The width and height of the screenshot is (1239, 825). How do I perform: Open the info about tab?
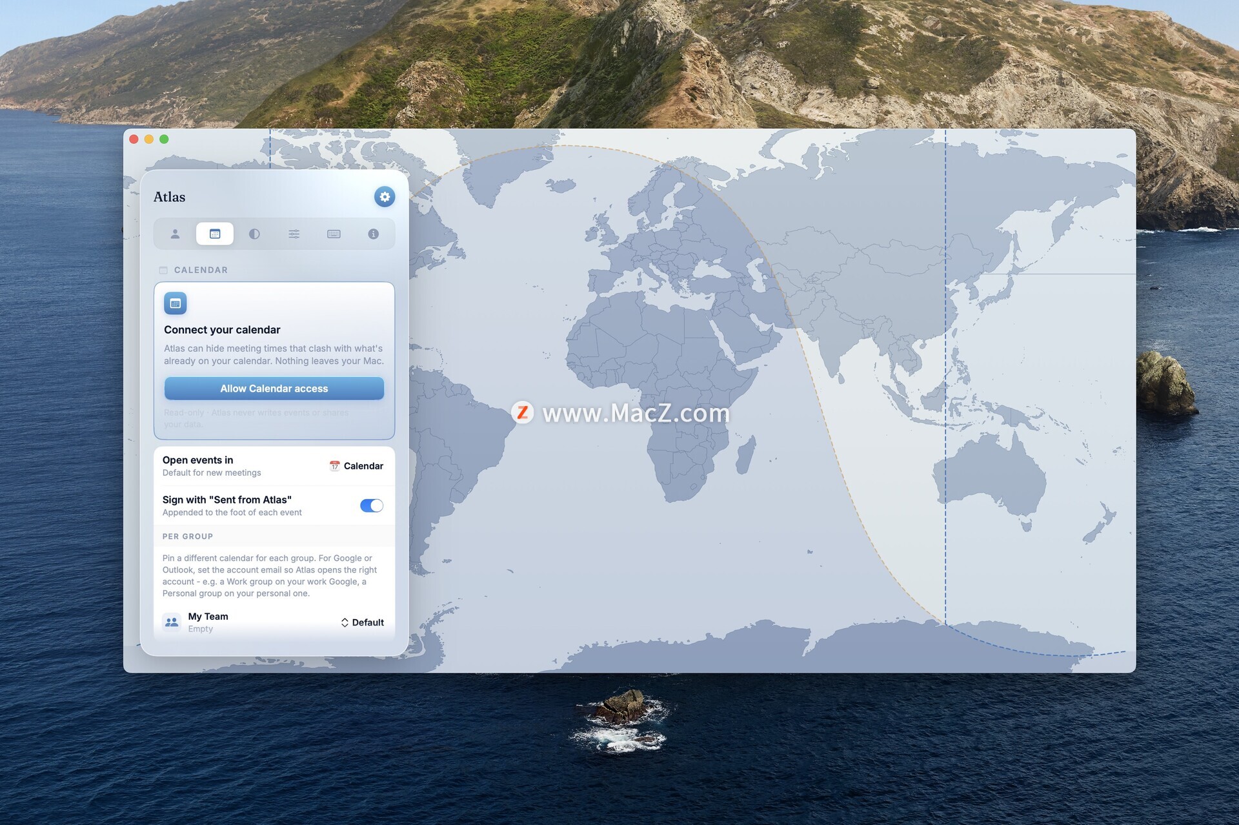point(373,234)
